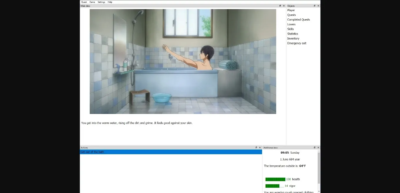Image resolution: width=400 pixels, height=193 pixels.
Task: Open the Quest menu
Action: click(x=84, y=2)
